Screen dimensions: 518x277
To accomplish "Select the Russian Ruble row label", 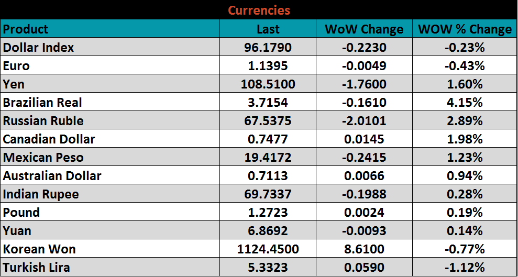I will click(x=43, y=121).
